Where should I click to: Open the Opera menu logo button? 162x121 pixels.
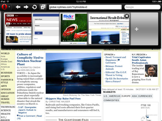(x=4, y=7)
